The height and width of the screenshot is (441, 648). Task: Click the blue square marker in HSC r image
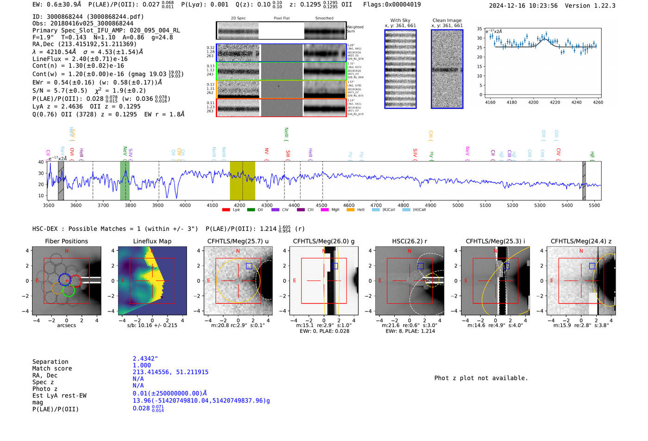point(421,266)
